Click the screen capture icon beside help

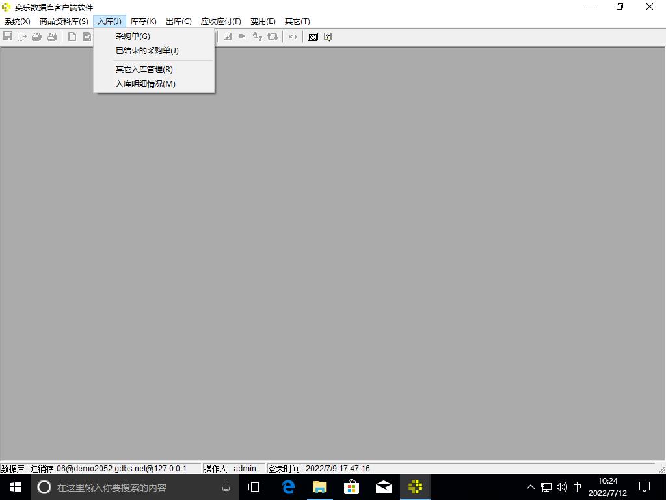pos(313,36)
